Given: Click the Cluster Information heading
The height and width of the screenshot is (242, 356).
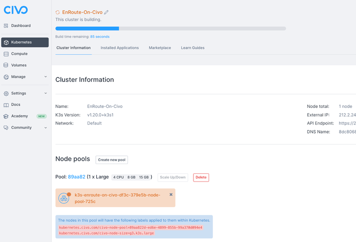Looking at the screenshot, I should 85,79.
